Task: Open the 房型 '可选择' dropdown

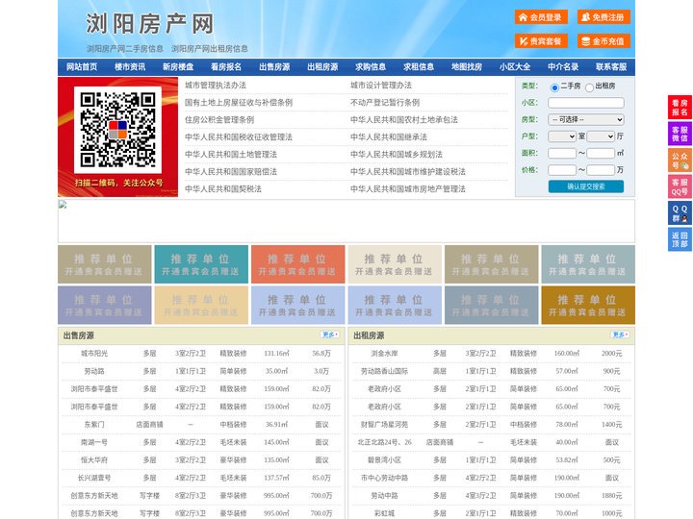Action: click(586, 119)
